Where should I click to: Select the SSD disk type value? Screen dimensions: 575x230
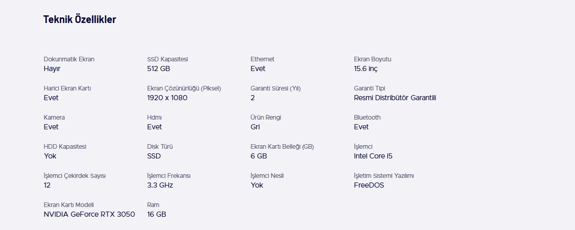pos(154,156)
